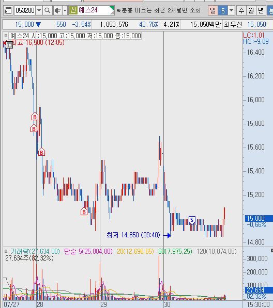Viewport: 273px width, 308px height.
Task: Switch to the 월 monthly chart tab
Action: pyautogui.click(x=251, y=10)
